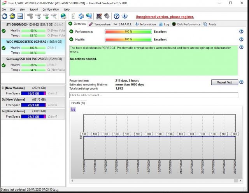Click help icon next to Repeat Test
249x193 pixels.
241,82
